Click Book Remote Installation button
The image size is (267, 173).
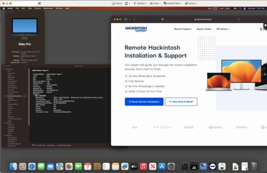click(144, 102)
